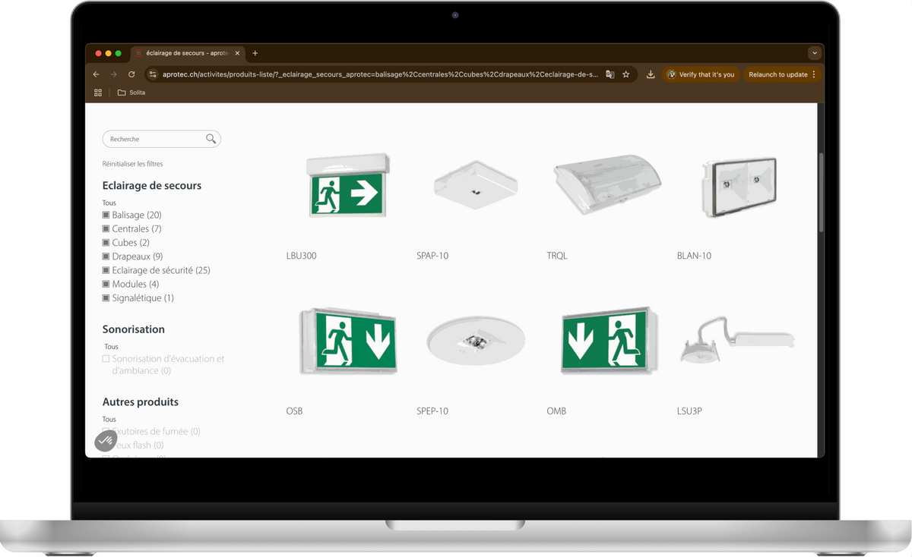Screen dimensions: 912x557
Task: Click the translate page icon in address bar
Action: (610, 74)
